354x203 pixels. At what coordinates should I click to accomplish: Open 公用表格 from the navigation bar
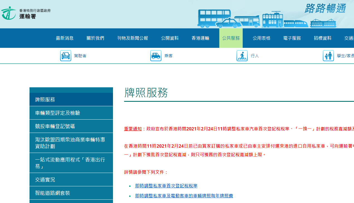(261, 38)
